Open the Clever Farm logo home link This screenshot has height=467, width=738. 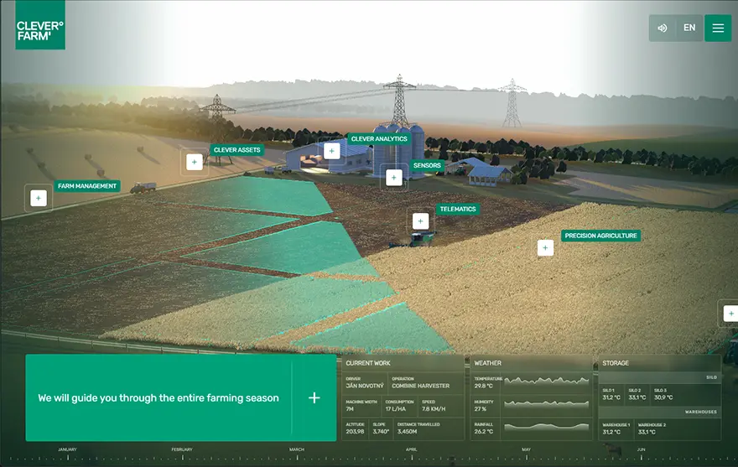[40, 25]
